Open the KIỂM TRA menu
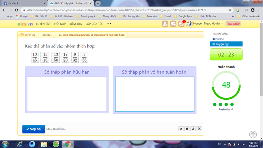The width and height of the screenshot is (263, 148). point(76,24)
